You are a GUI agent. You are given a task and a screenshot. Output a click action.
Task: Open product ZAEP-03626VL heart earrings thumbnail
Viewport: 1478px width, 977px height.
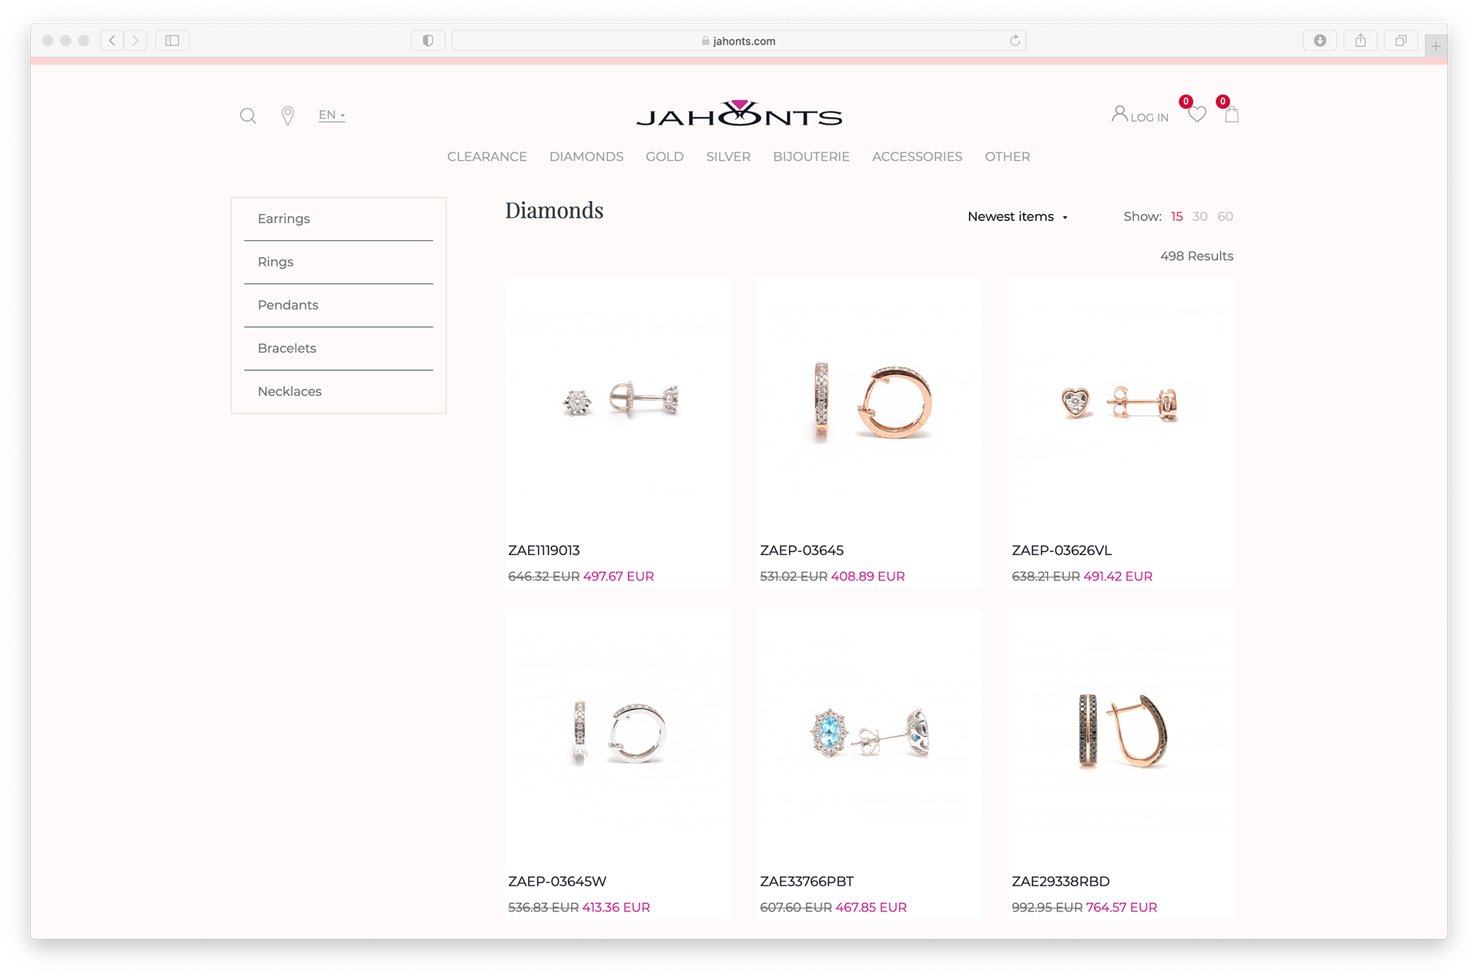[x=1121, y=403]
